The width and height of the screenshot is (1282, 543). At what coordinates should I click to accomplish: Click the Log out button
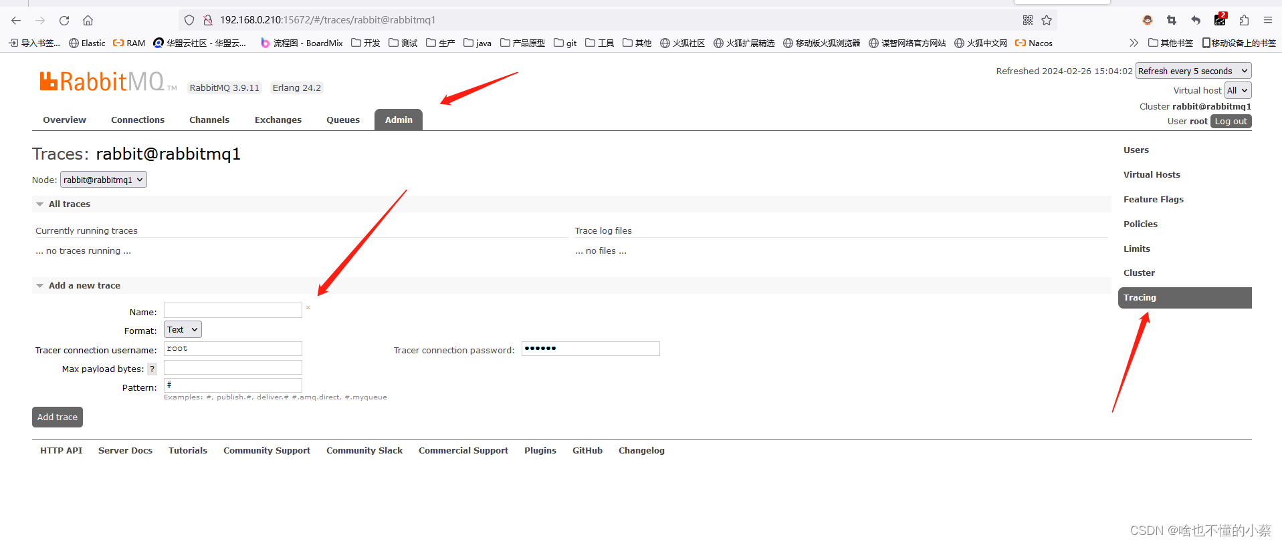click(x=1231, y=122)
